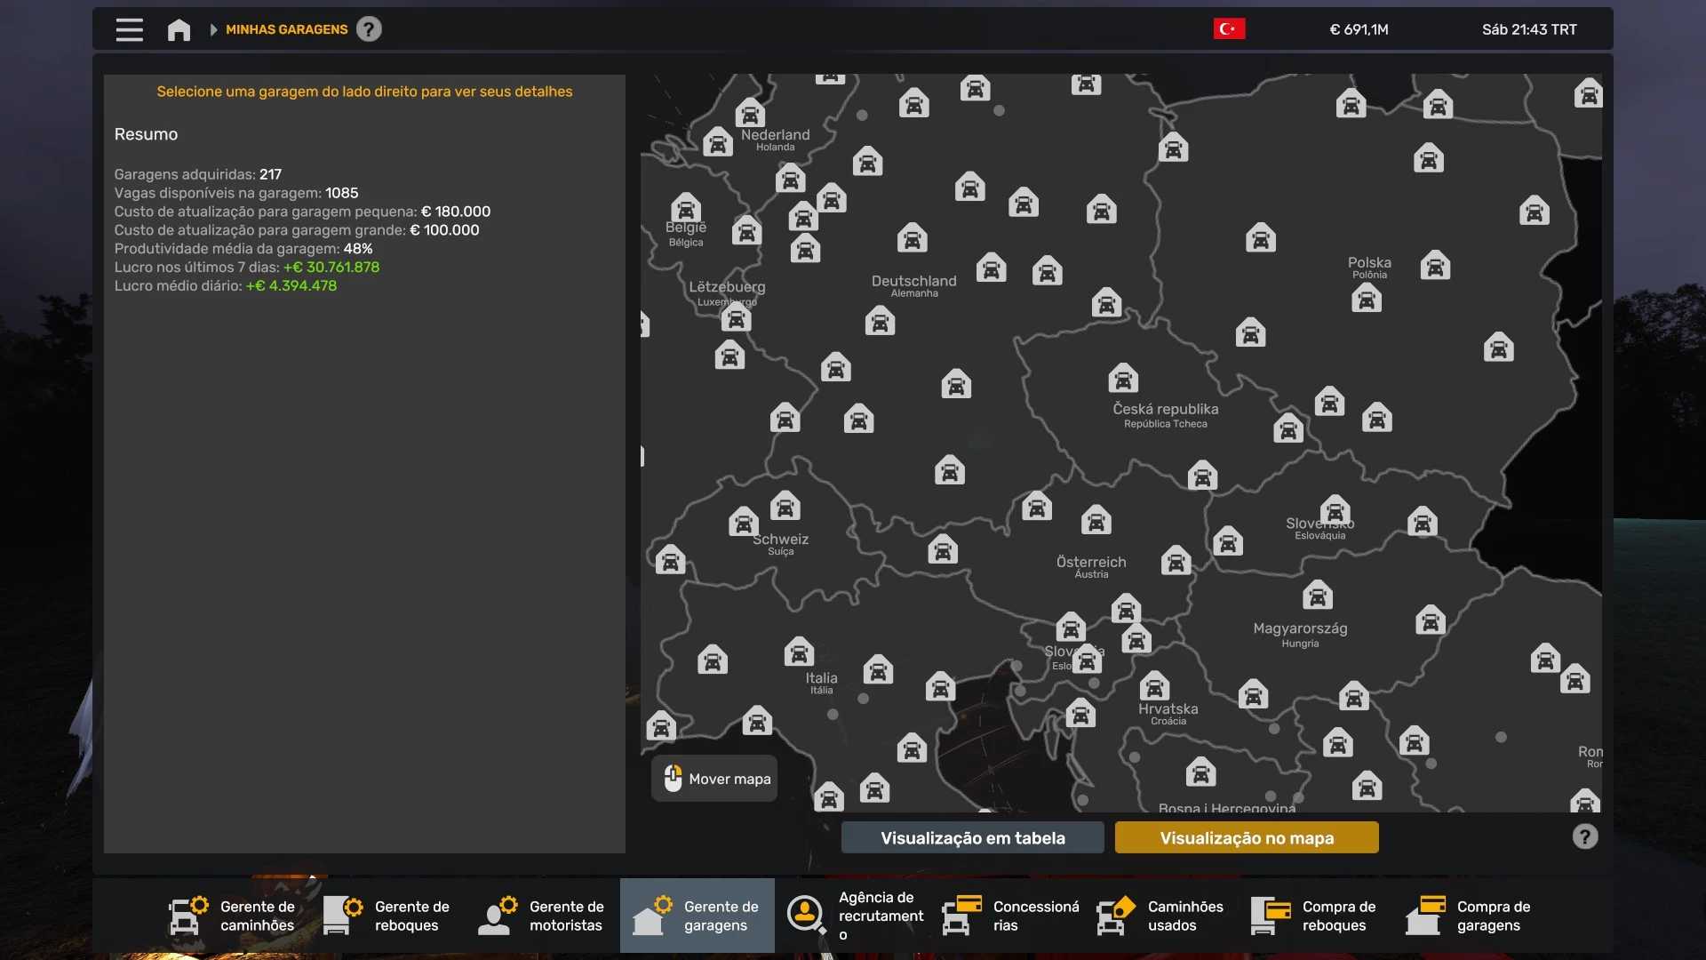Open the hamburger main menu

[129, 29]
